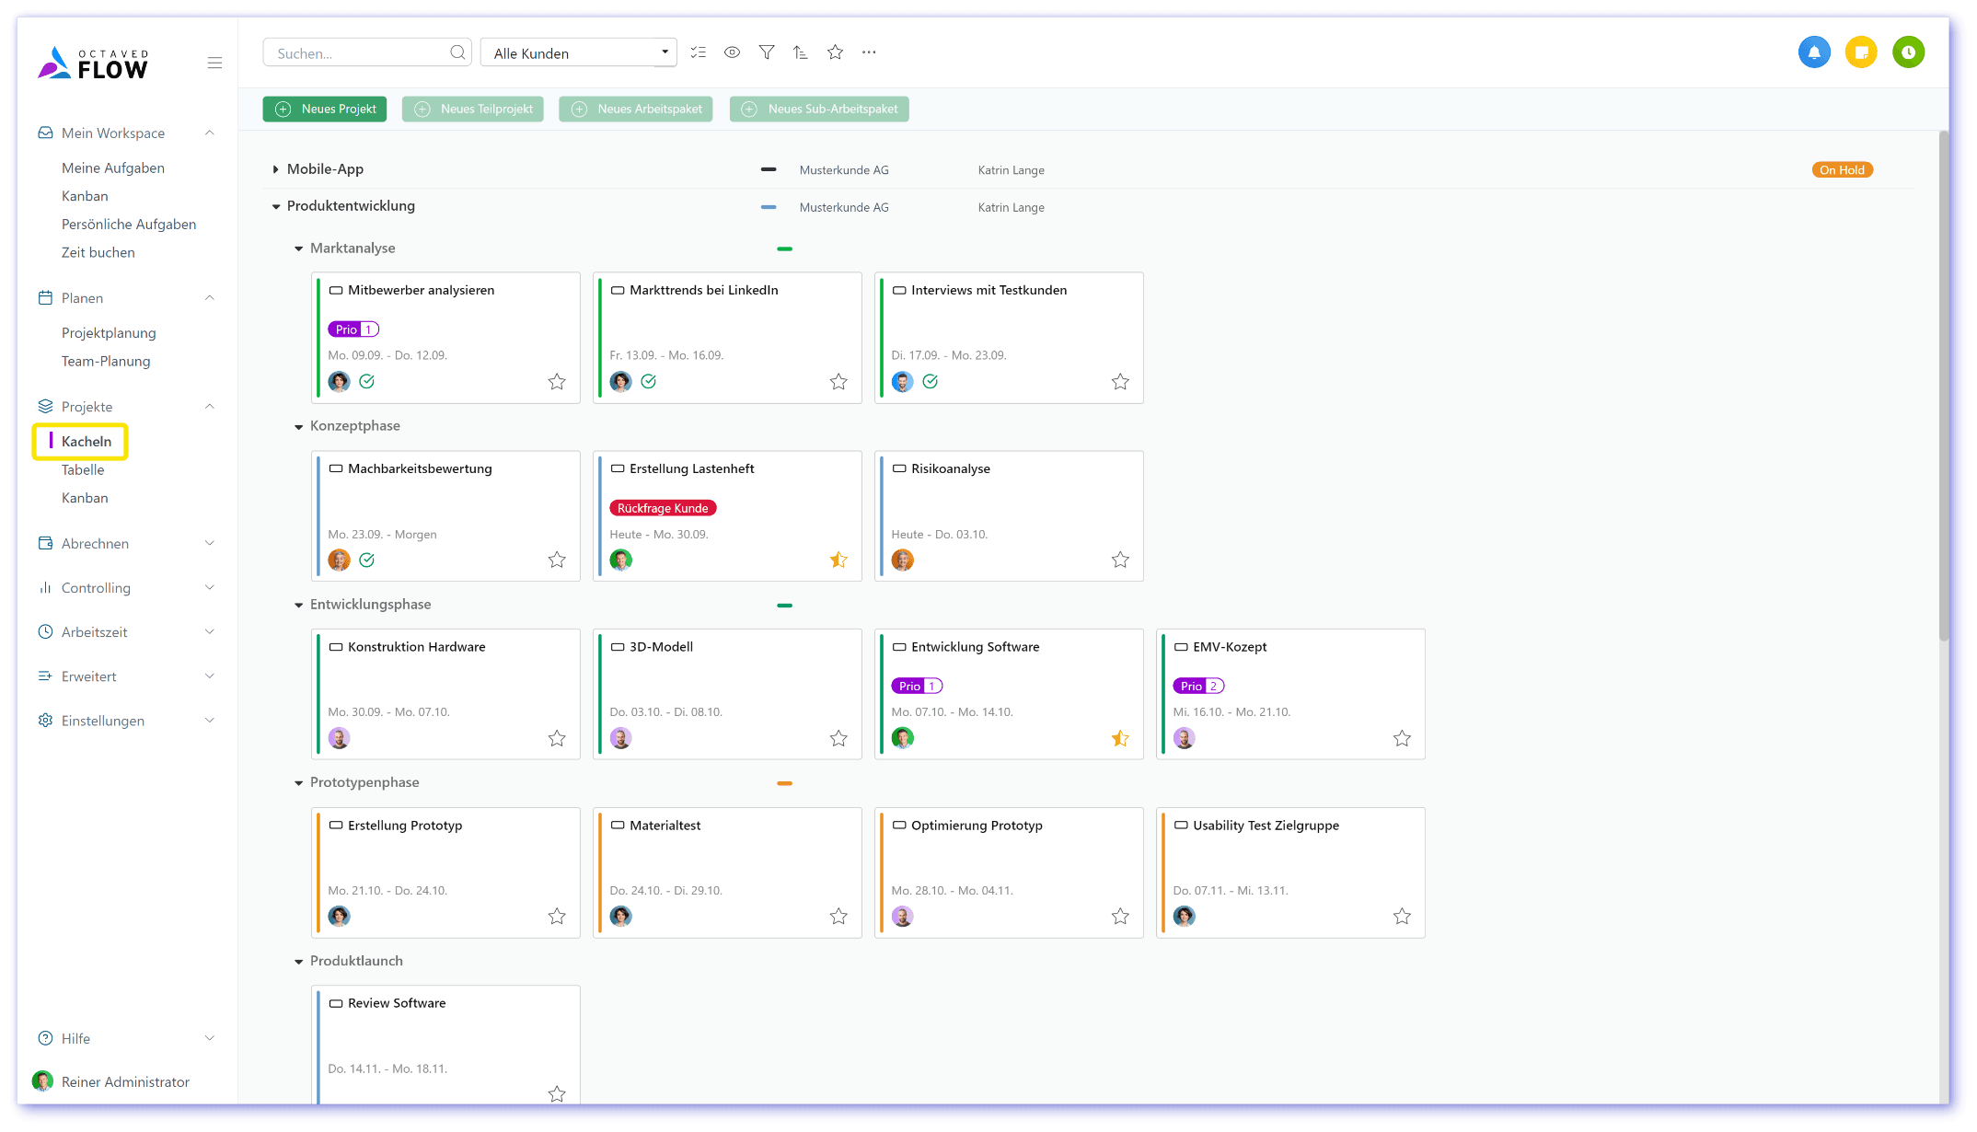Unstar the Erstellung Lastenheft card

point(838,560)
